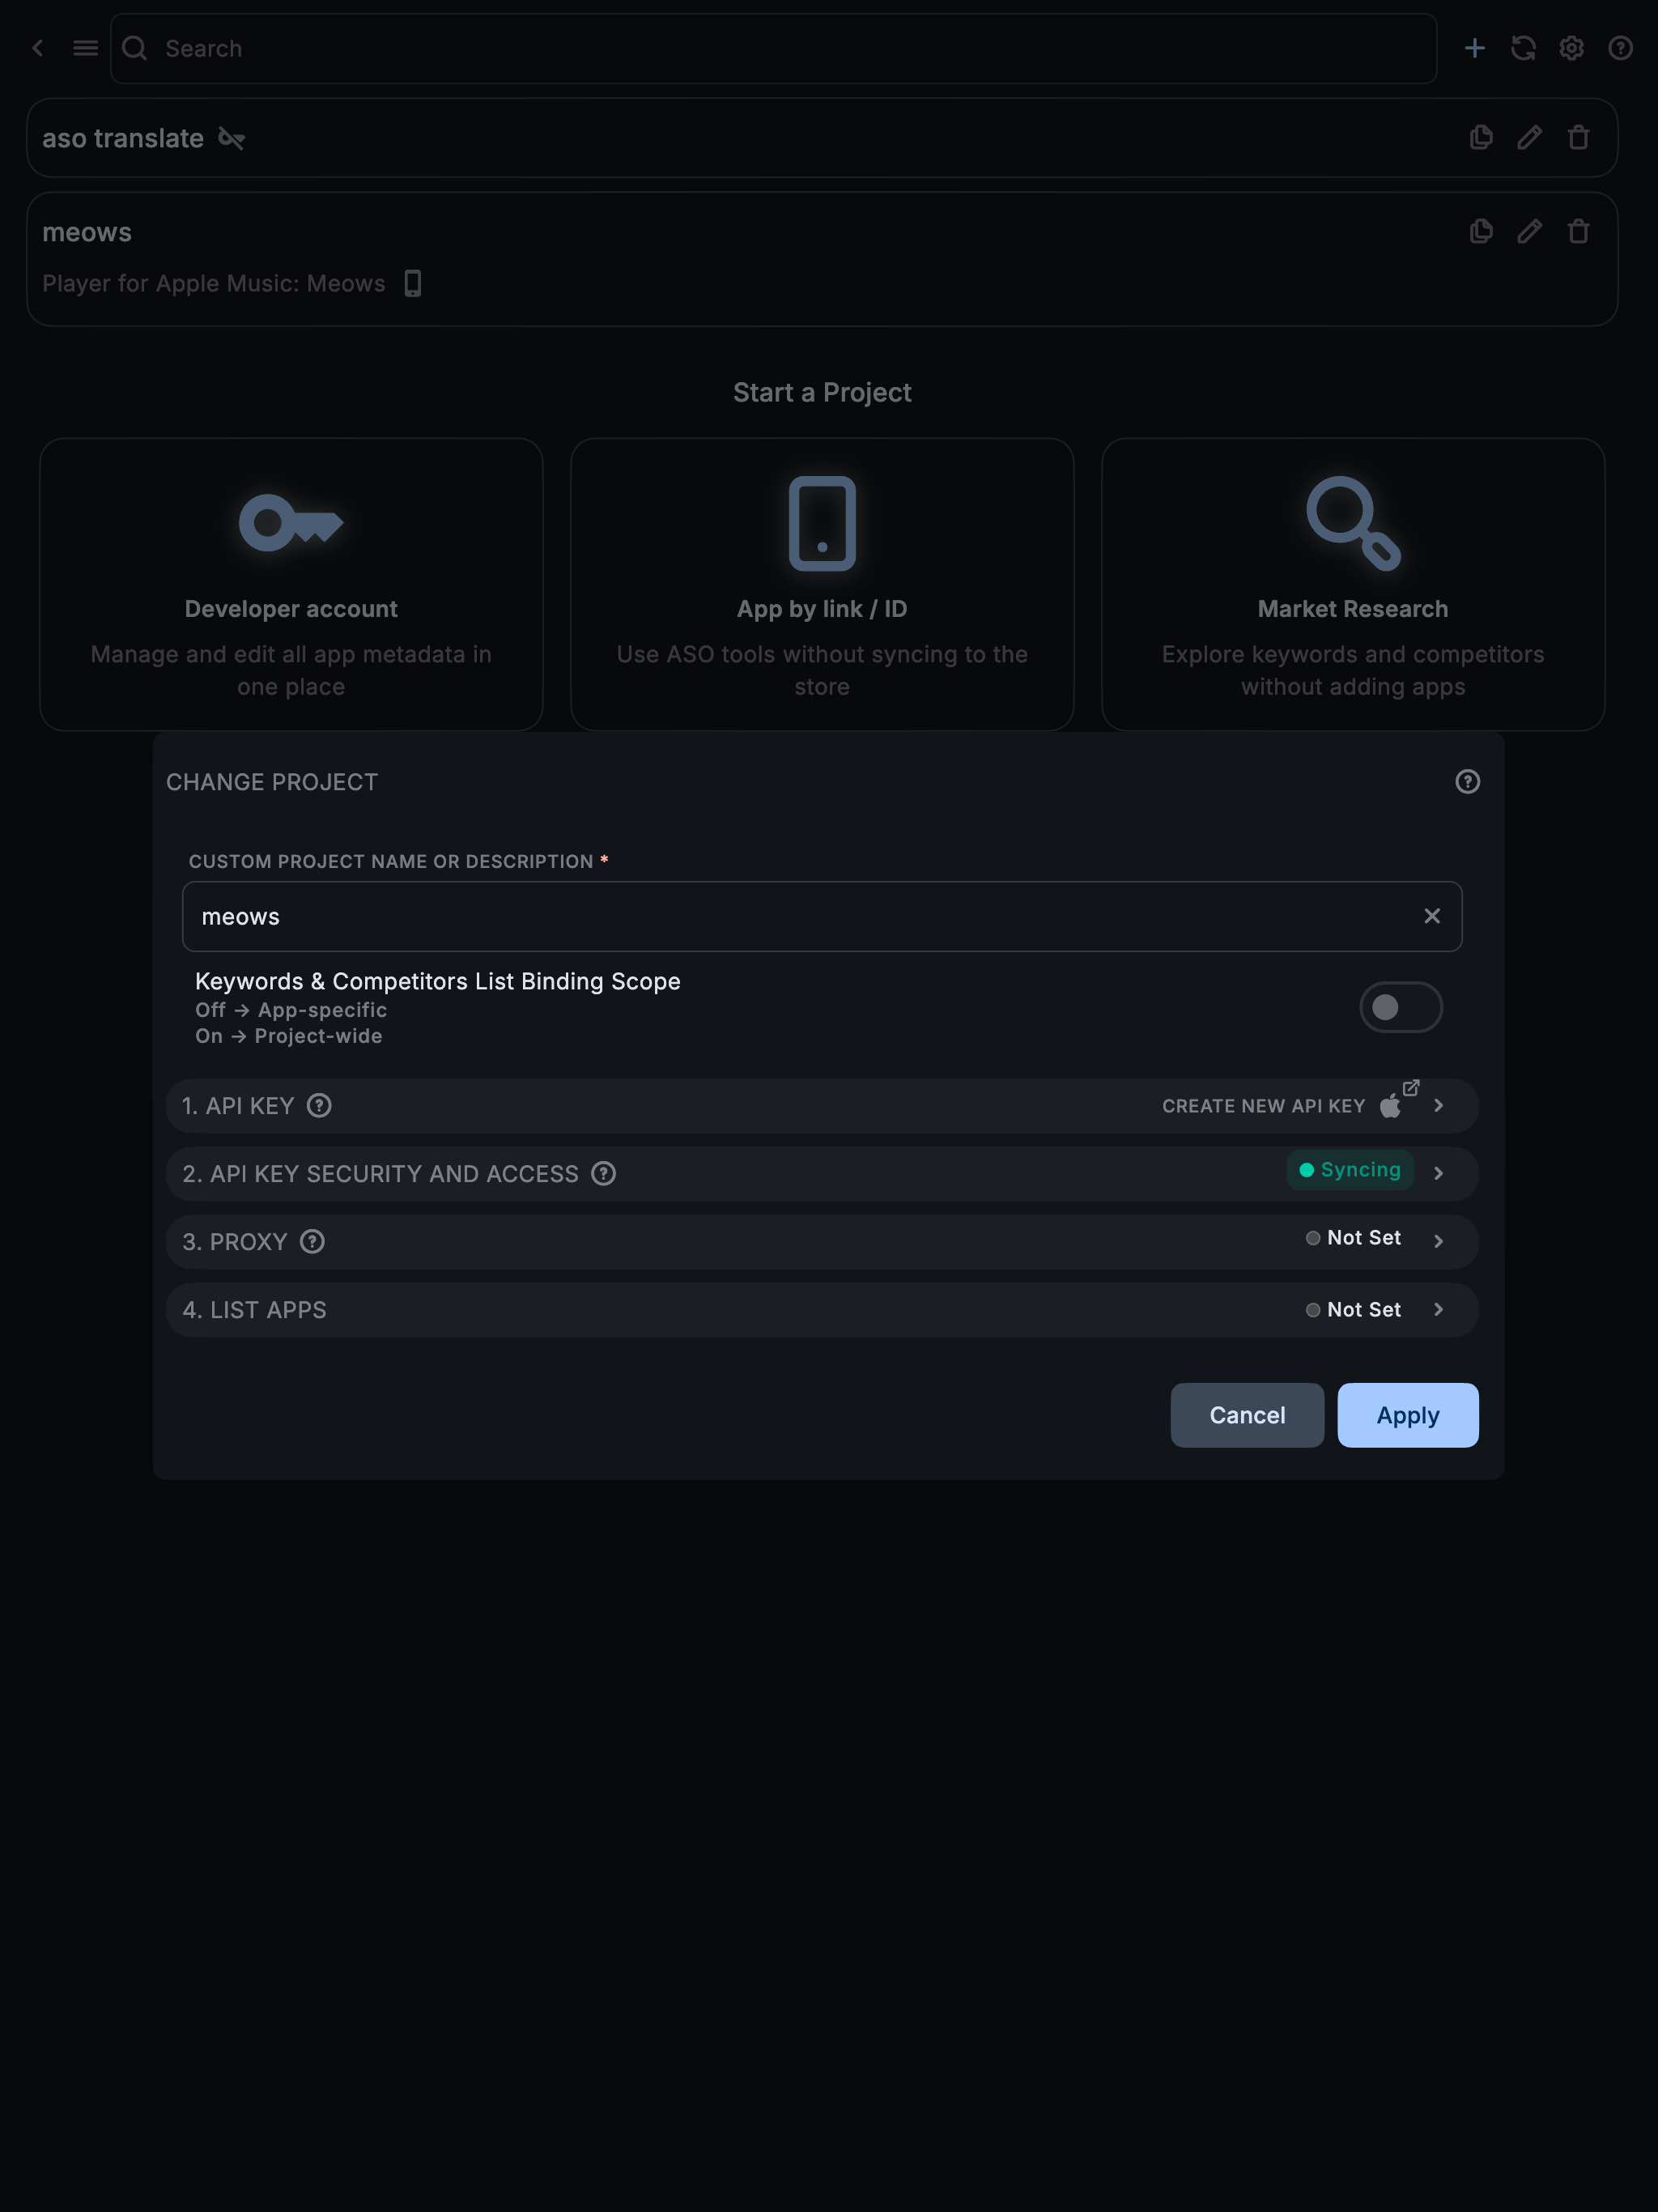Expand the 1. API KEY section
Viewport: 1658px width, 2212px height.
pos(1438,1105)
